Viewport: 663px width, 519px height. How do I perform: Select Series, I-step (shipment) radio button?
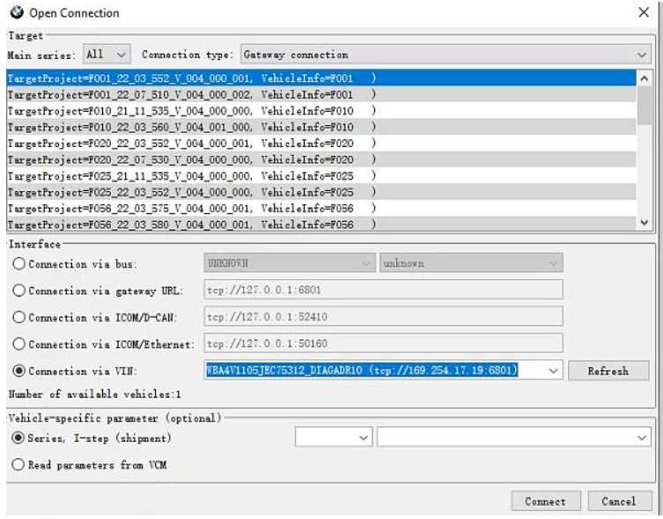18,438
